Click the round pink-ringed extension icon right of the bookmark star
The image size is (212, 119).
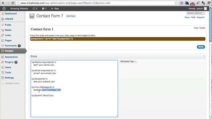pyautogui.click(x=182, y=3)
